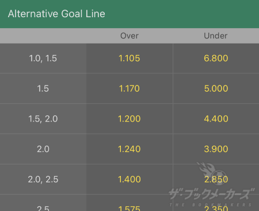Click the 2.0 goal line label
Viewport: 259px width, 211px height.
point(43,149)
